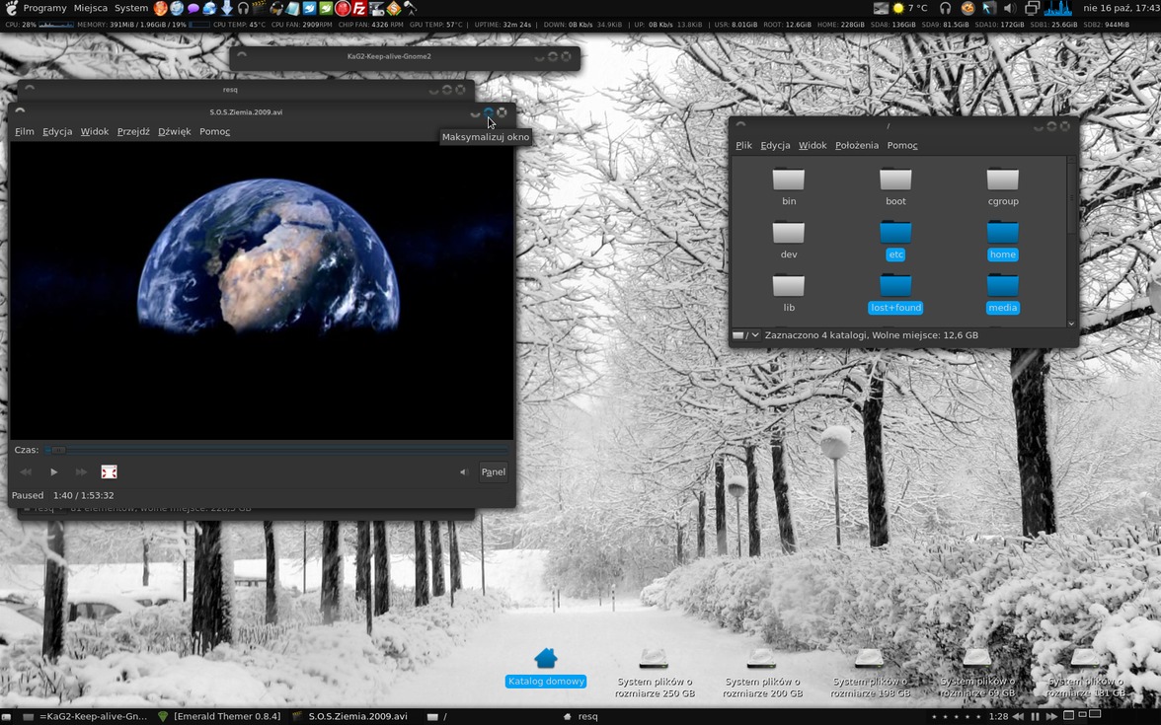
Task: Select the lib folder
Action: click(x=789, y=294)
